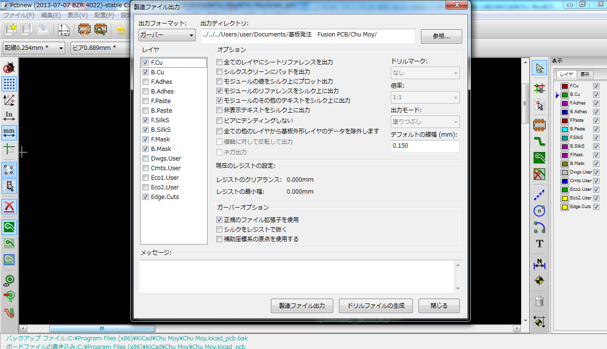Viewport: 607px width, 349px height.
Task: Click the B.Paste cyan color swatch
Action: click(x=565, y=129)
